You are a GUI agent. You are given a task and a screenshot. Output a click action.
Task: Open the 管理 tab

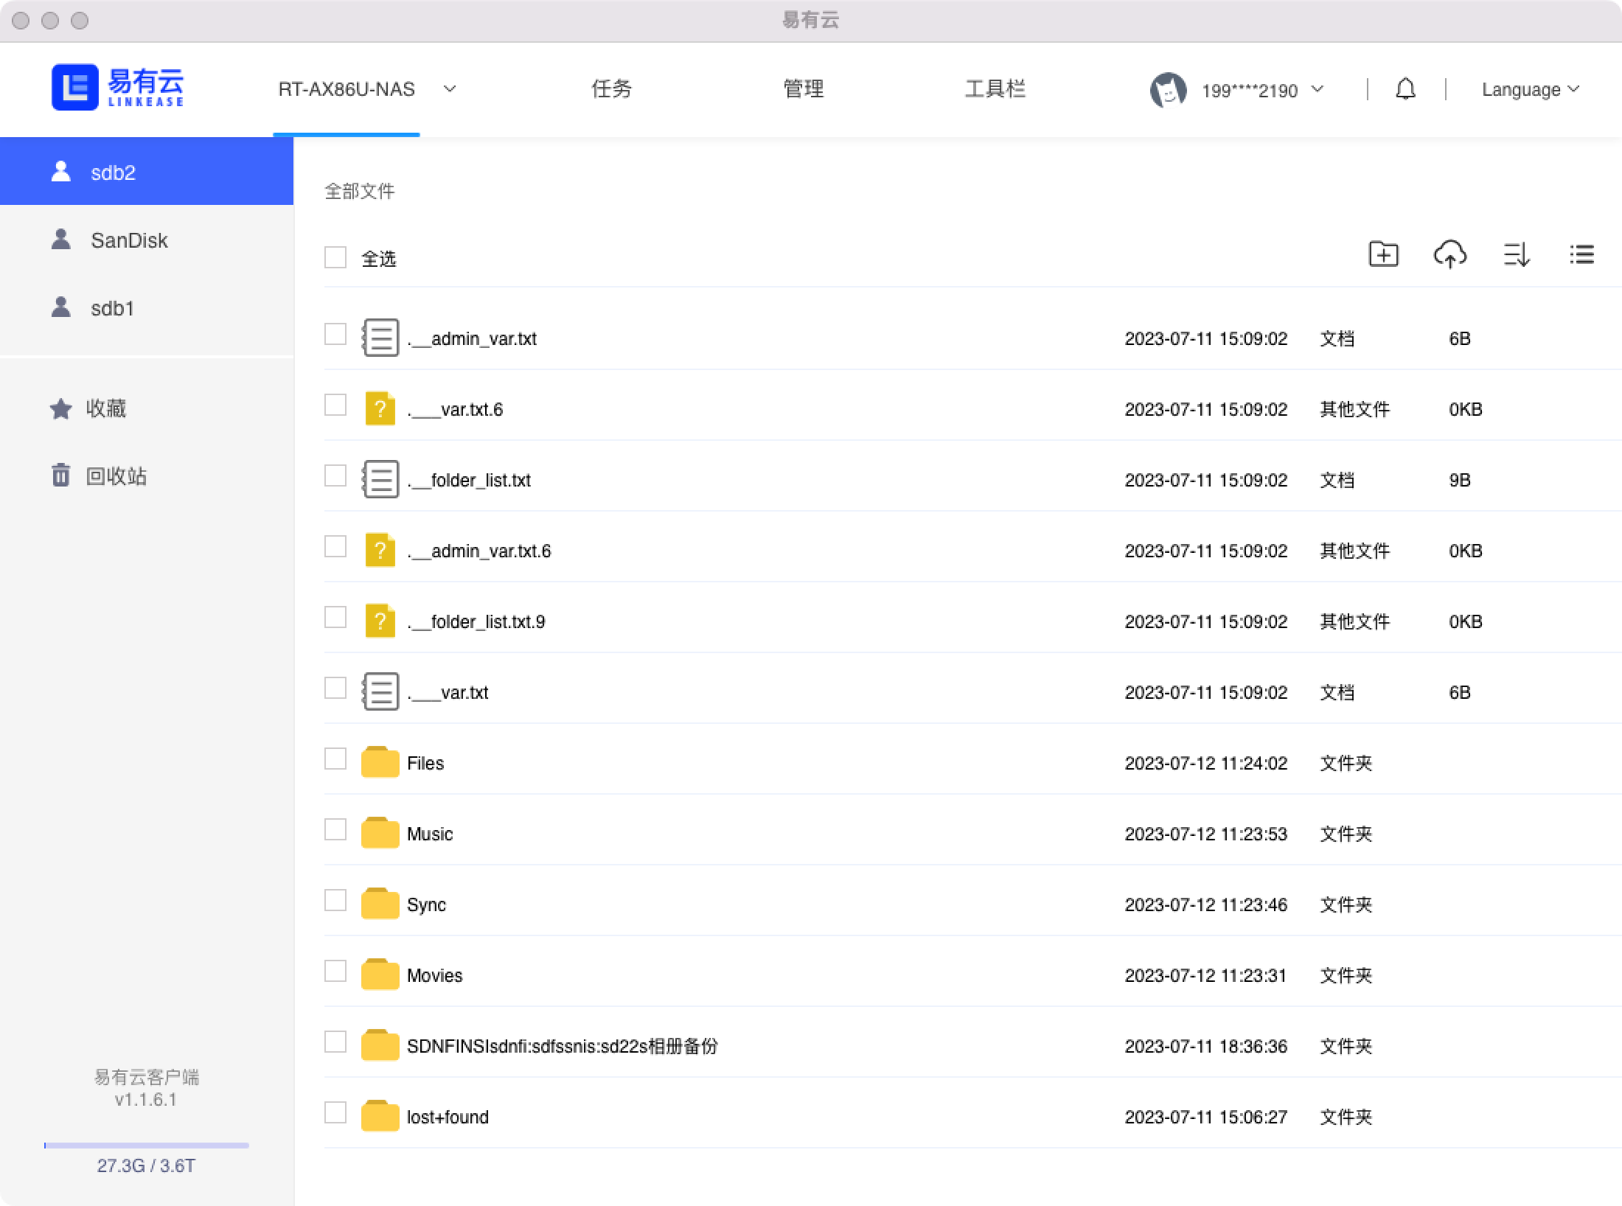(803, 89)
